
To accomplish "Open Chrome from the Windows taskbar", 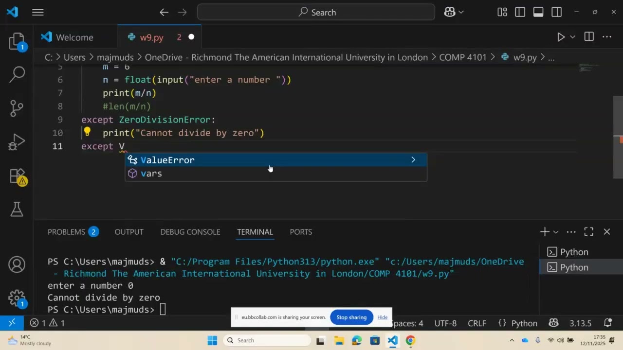I will pos(410,340).
